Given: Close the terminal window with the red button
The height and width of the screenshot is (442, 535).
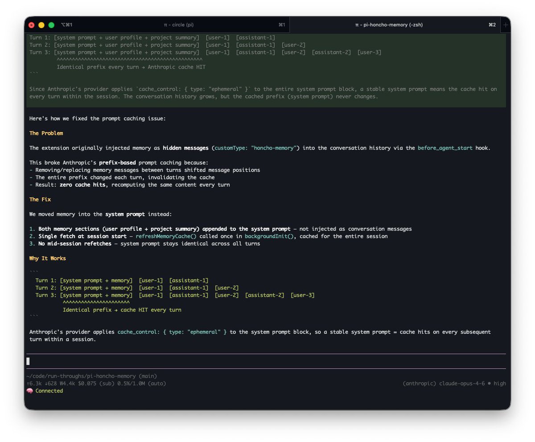Looking at the screenshot, I should tap(32, 25).
